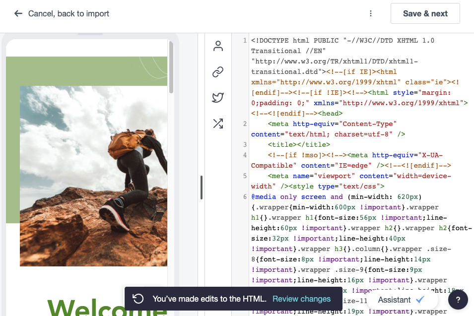Click line number 6 in the code editor
This screenshot has height=316, width=474.
click(245, 196)
